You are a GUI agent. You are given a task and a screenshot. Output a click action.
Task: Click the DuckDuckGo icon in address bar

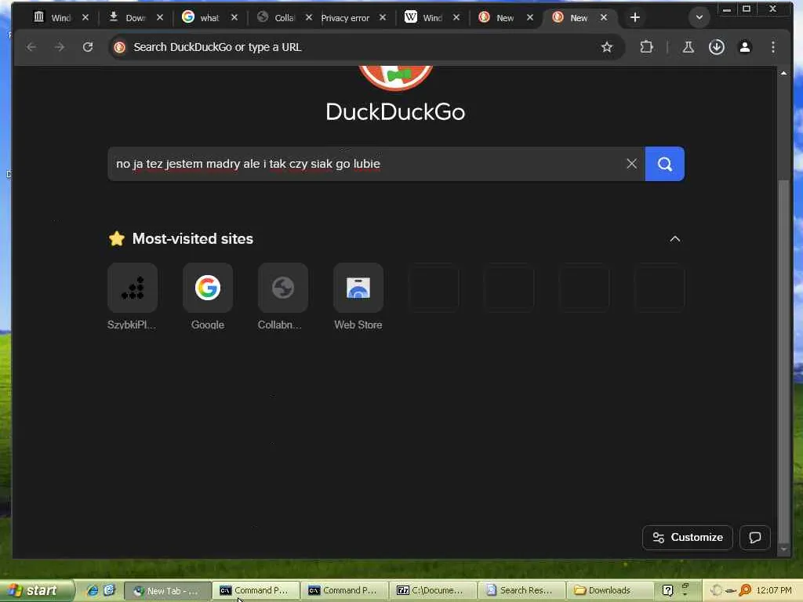coord(120,47)
